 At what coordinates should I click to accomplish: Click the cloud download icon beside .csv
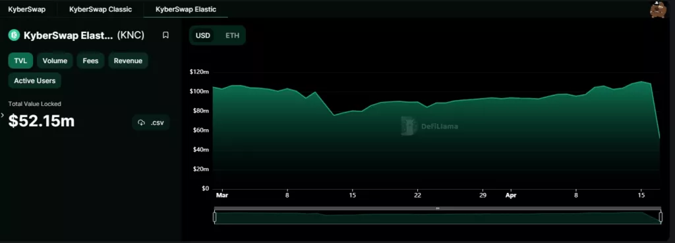(141, 122)
